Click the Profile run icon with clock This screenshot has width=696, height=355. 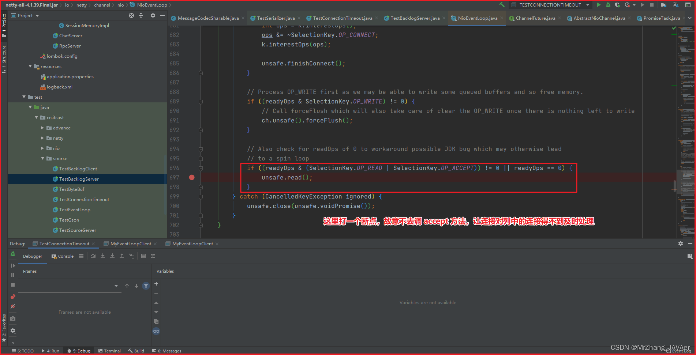click(x=628, y=5)
